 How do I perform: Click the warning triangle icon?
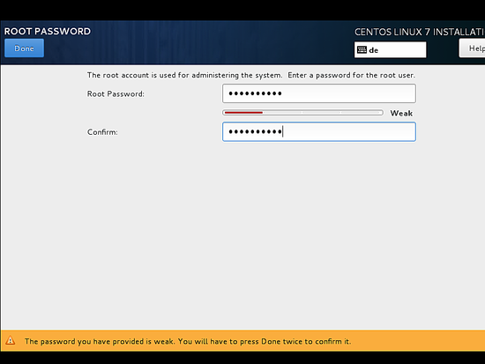pyautogui.click(x=11, y=340)
